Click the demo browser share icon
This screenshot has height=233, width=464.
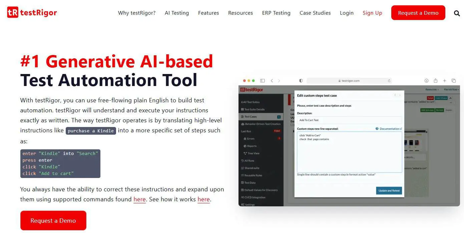coord(435,81)
